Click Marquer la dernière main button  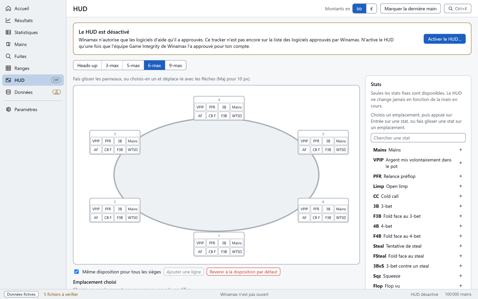click(x=410, y=9)
